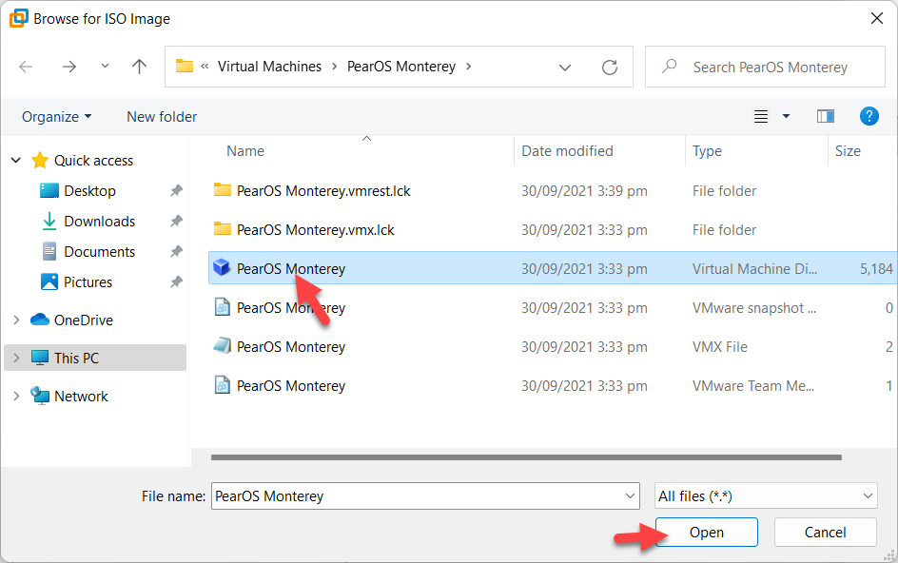This screenshot has width=898, height=563.
Task: Go up one folder level
Action: tap(139, 67)
